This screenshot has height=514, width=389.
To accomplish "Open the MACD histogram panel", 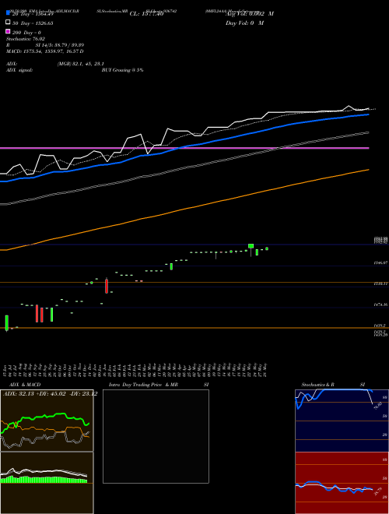I will [x=47, y=483].
